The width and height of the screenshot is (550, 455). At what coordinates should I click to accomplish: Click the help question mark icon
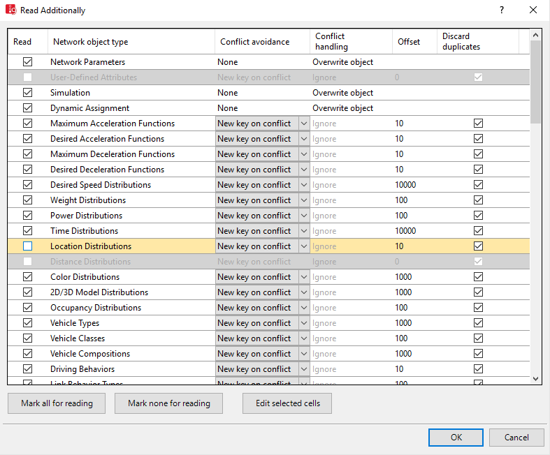point(501,10)
